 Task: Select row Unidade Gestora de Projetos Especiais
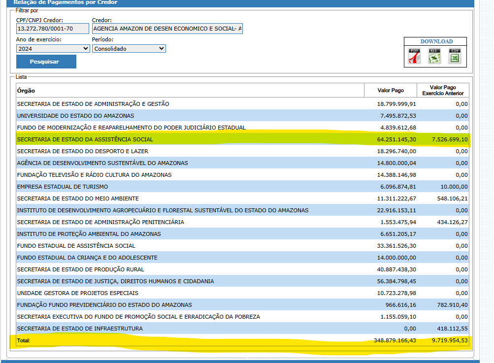[242, 293]
